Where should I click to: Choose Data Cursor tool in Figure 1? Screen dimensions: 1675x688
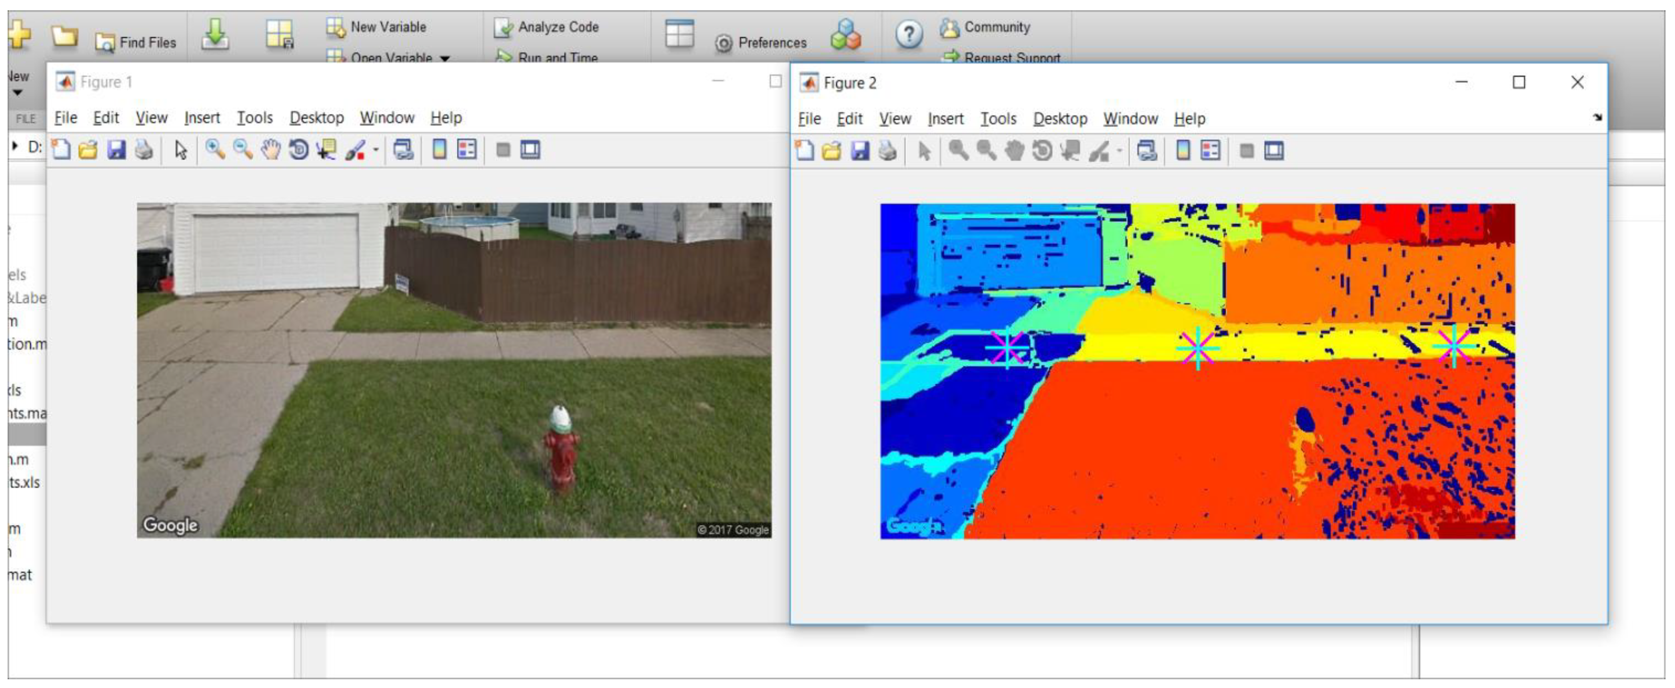[x=326, y=150]
